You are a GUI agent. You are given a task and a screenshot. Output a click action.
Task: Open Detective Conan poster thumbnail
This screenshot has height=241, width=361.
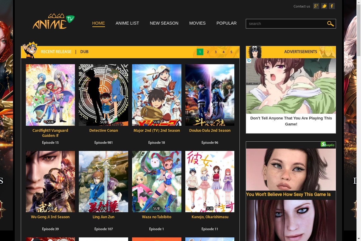click(x=103, y=95)
